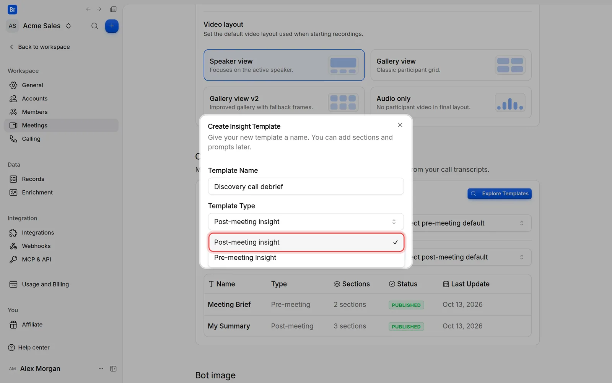Screen dimensions: 612x383
Task: Open Integrations page
Action: [x=61, y=232]
